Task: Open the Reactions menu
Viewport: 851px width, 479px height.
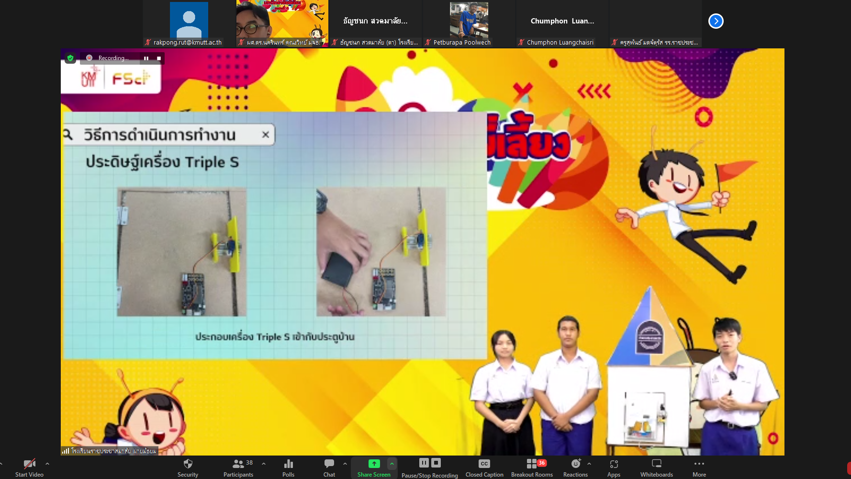Action: tap(575, 467)
